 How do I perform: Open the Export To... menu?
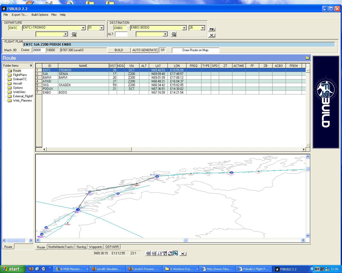[20, 15]
